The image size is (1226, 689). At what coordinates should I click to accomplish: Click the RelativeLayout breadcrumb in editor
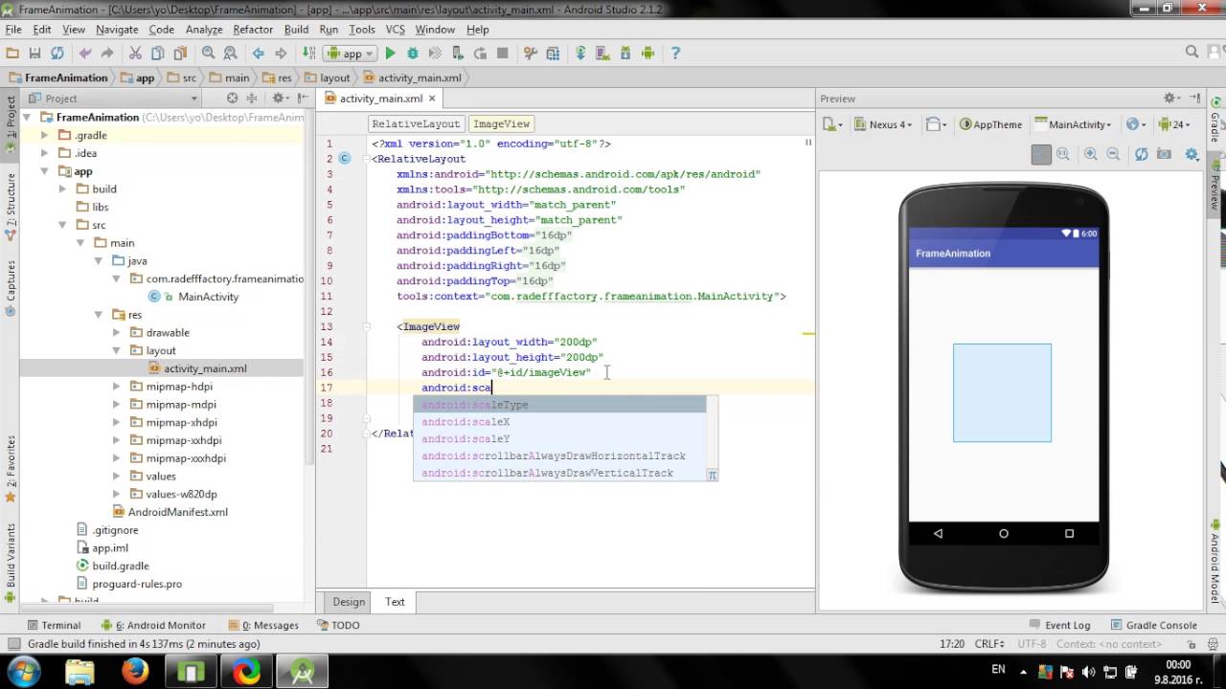[x=416, y=124]
